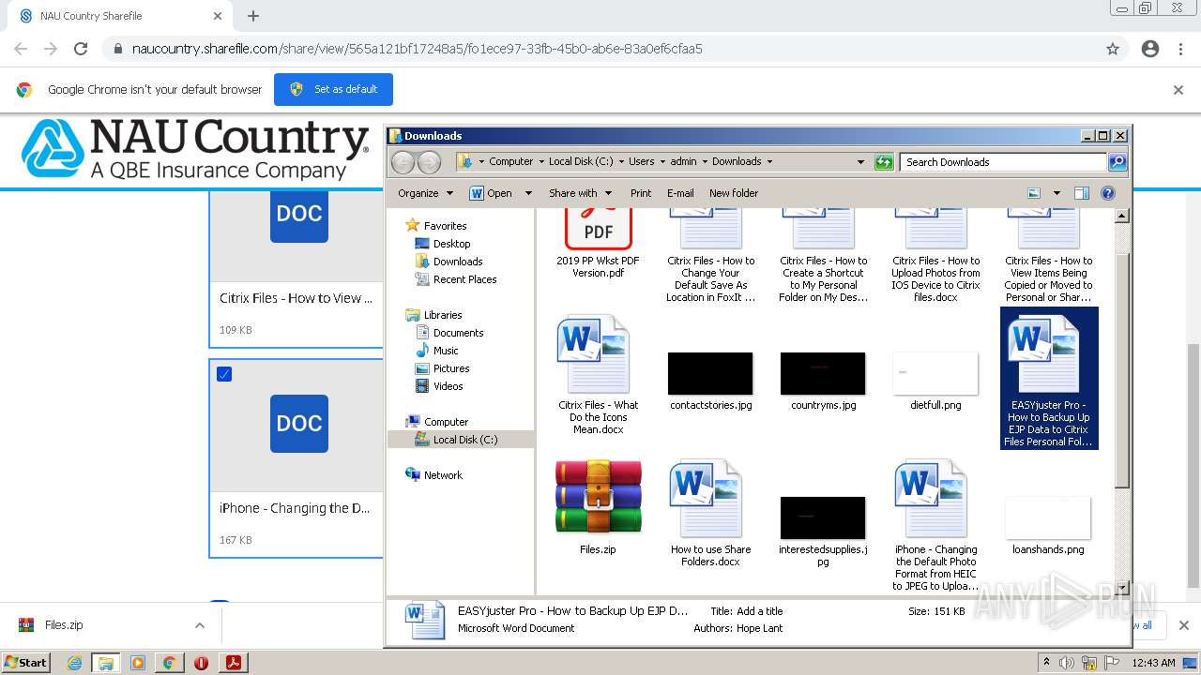Open the Chrome profile avatar menu
This screenshot has width=1201, height=675.
1150,49
